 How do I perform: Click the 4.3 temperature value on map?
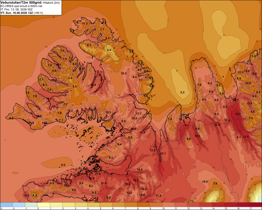(35, 195)
